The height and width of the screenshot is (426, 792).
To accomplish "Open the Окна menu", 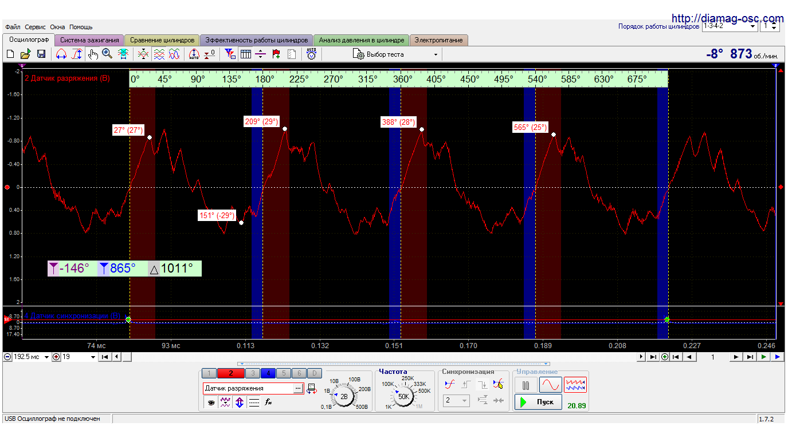I will pos(57,27).
